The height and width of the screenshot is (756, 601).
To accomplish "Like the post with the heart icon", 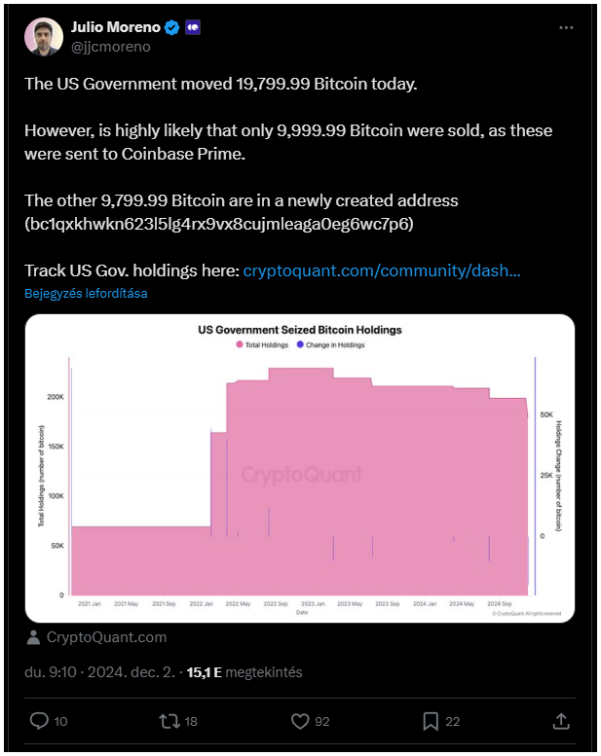I will coord(300,721).
